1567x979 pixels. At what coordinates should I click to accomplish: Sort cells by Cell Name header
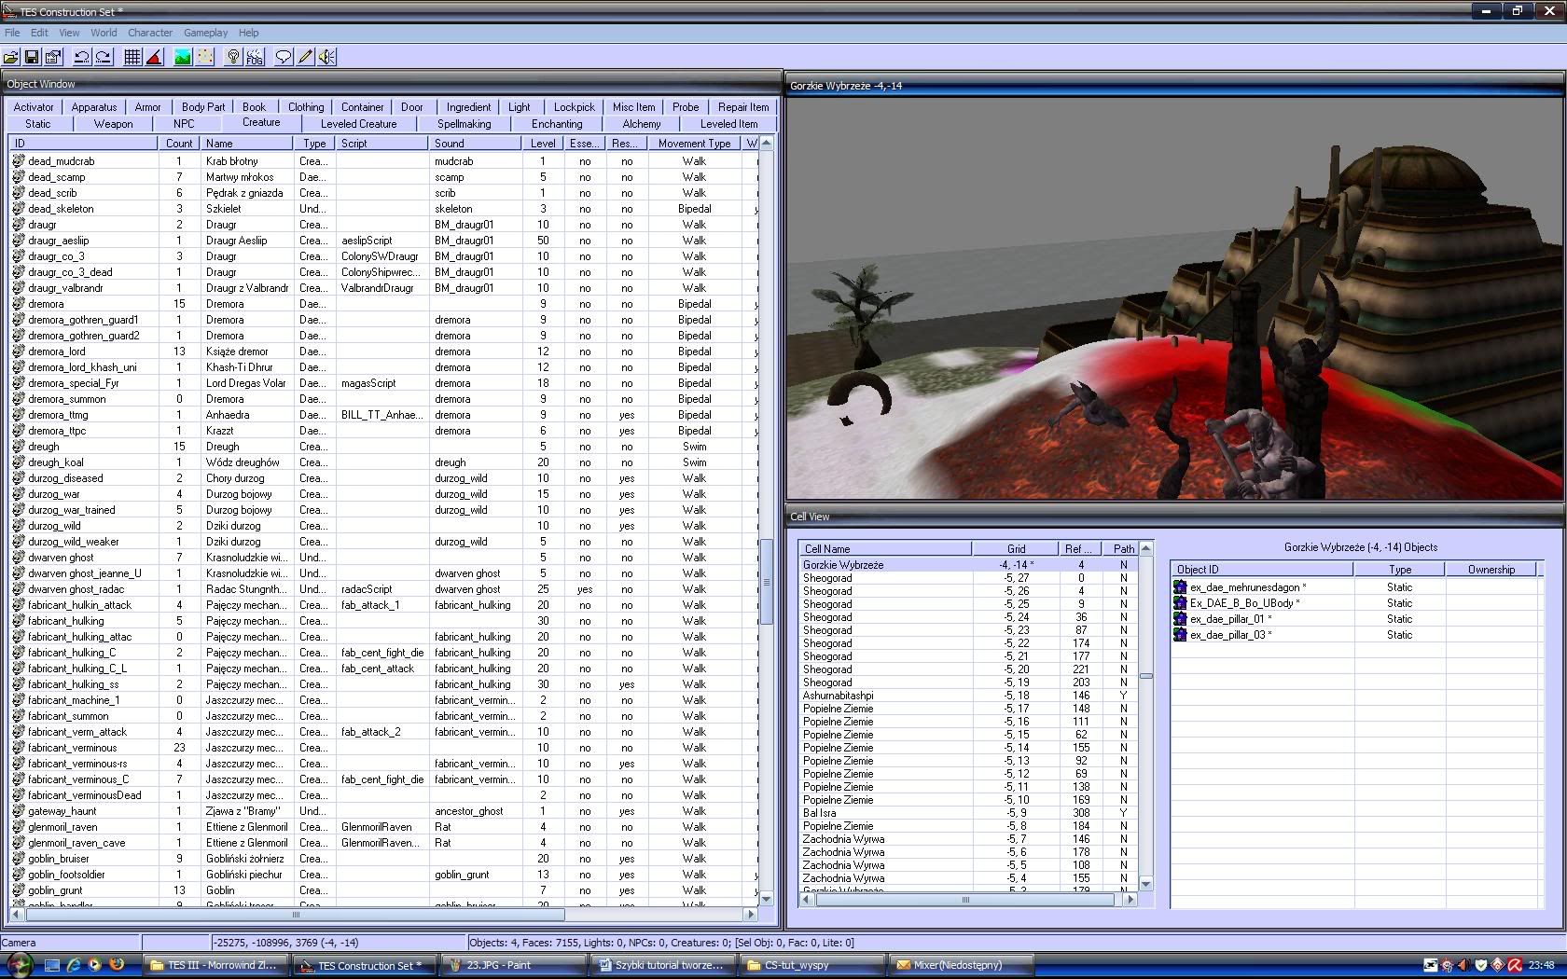tap(885, 549)
